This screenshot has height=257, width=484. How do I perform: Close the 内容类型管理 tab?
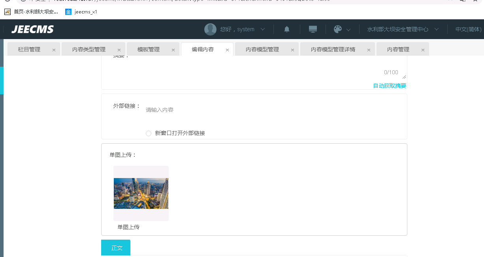(x=119, y=50)
